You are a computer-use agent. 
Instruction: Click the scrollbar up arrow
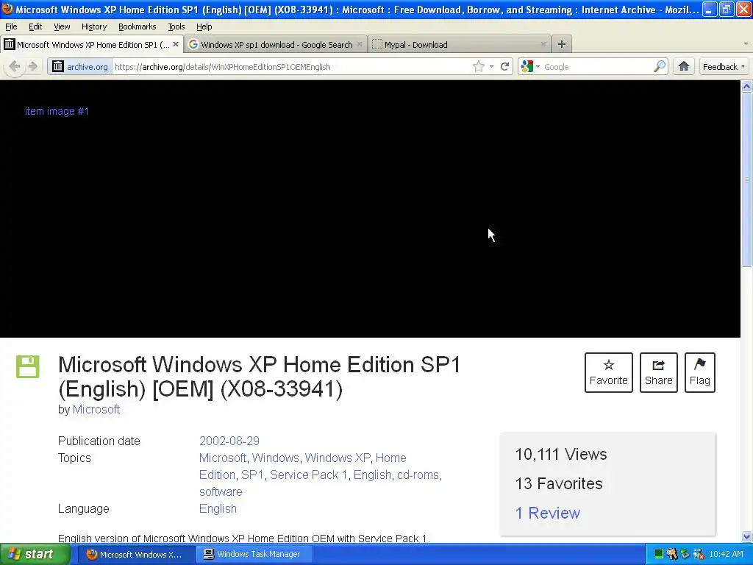click(746, 87)
